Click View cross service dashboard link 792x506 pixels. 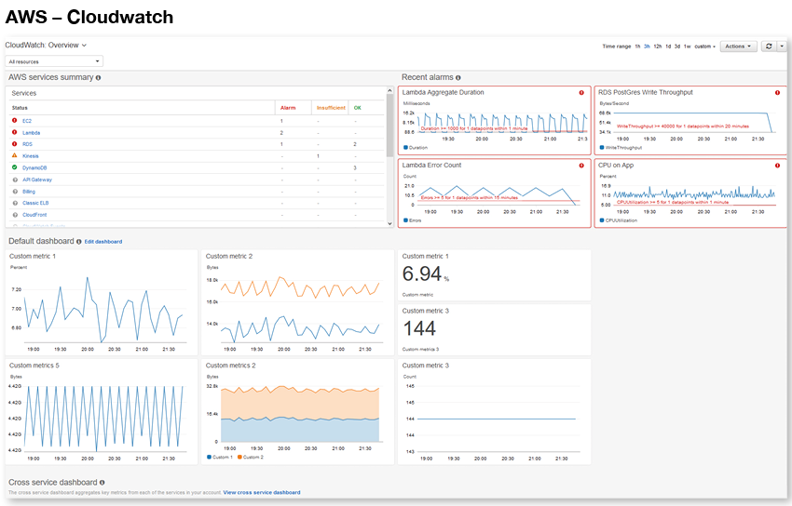[262, 492]
